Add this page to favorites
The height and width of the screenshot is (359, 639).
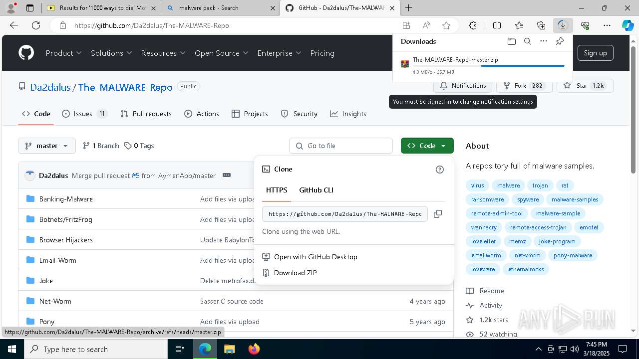click(446, 25)
